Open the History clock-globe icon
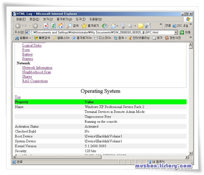This screenshot has height=175, width=204. click(x=104, y=26)
